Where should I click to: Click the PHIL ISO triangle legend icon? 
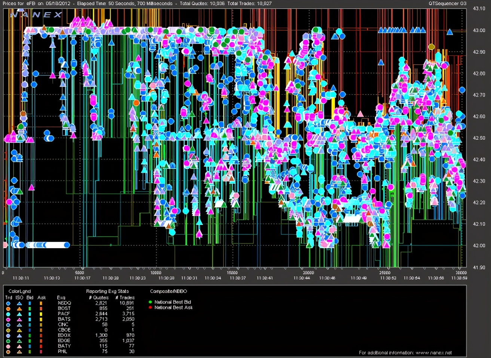(19, 352)
